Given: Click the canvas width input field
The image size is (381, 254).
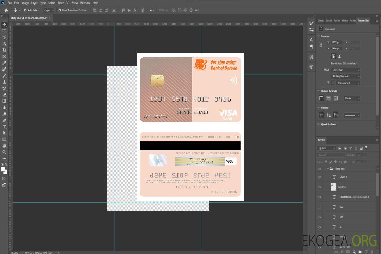Looking at the screenshot, I should pyautogui.click(x=337, y=42).
